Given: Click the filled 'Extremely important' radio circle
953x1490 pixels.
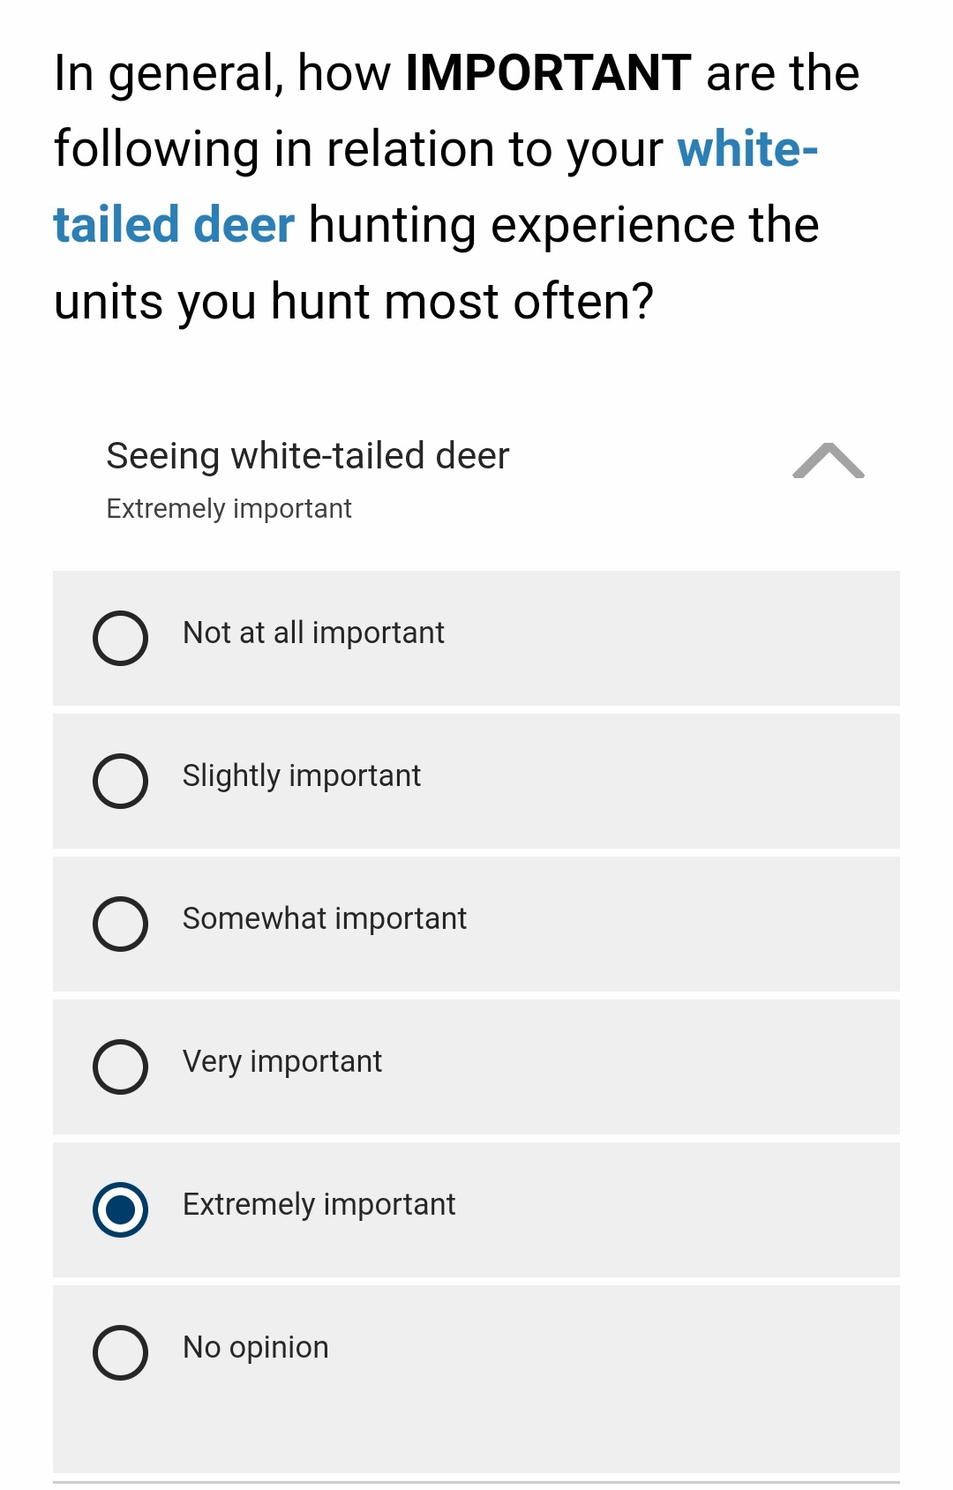Looking at the screenshot, I should (120, 1209).
